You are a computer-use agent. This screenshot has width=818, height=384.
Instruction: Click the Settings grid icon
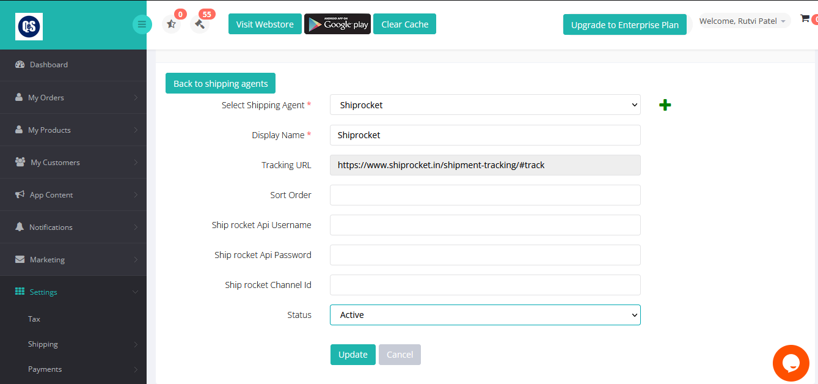20,292
